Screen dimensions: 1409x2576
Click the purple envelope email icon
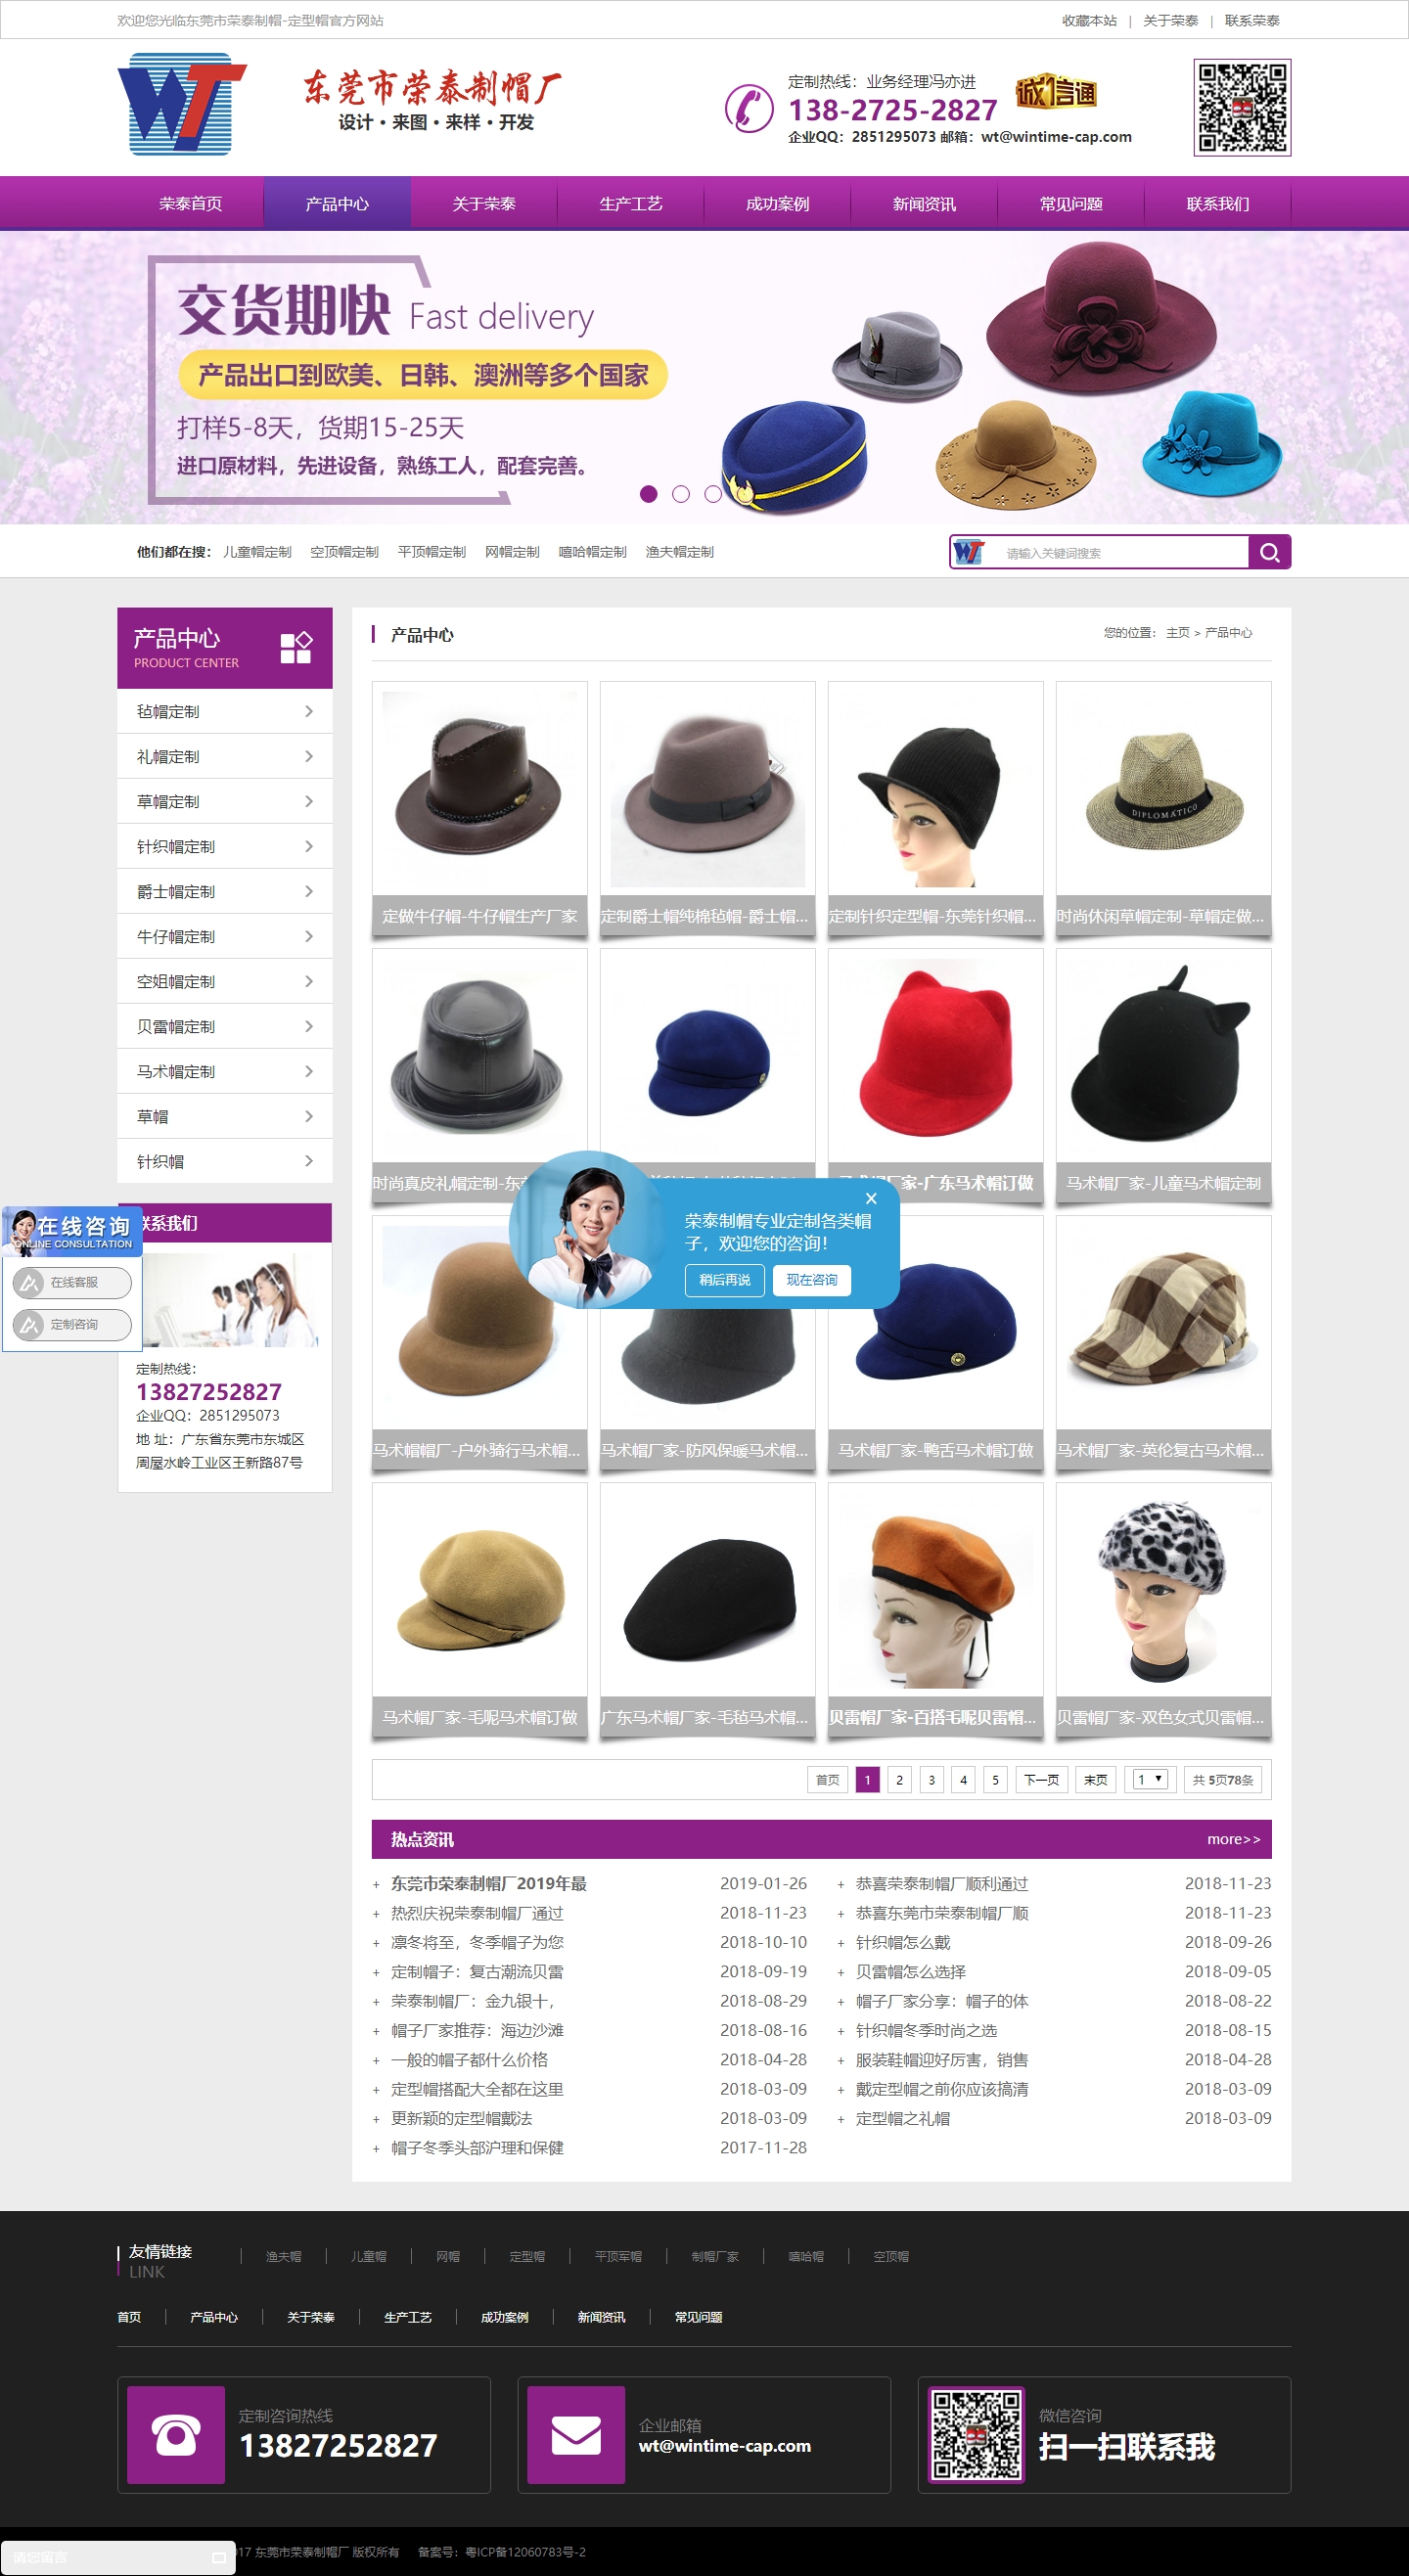click(x=576, y=2435)
